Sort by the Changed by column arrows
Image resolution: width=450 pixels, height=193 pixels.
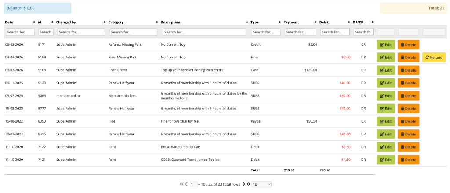point(105,22)
